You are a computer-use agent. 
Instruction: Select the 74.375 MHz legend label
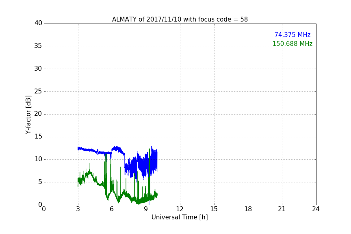point(292,35)
